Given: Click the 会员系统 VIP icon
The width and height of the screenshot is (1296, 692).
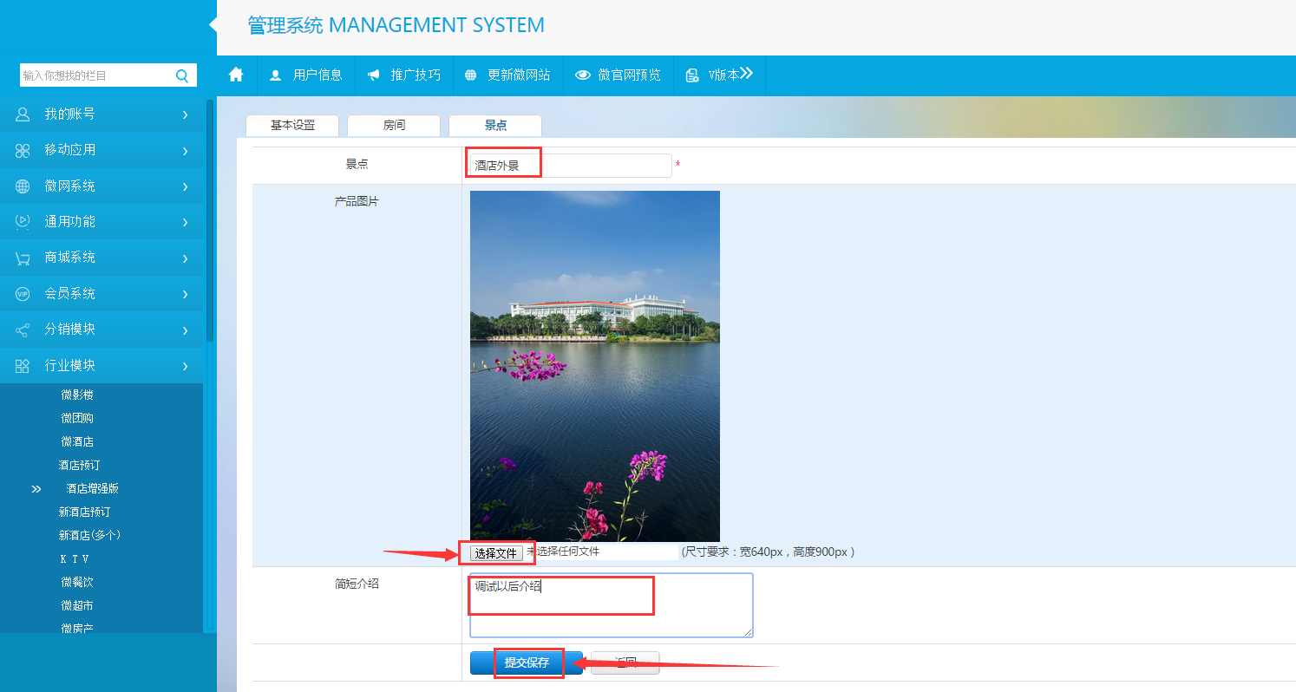Looking at the screenshot, I should (x=23, y=294).
